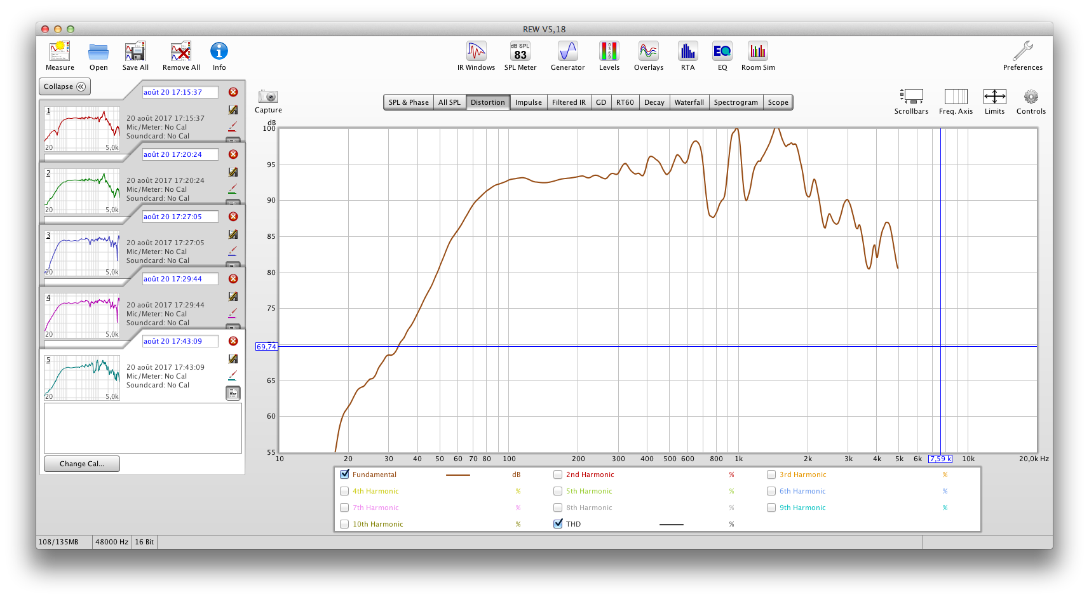
Task: Collapse the measurements panel
Action: pos(65,86)
